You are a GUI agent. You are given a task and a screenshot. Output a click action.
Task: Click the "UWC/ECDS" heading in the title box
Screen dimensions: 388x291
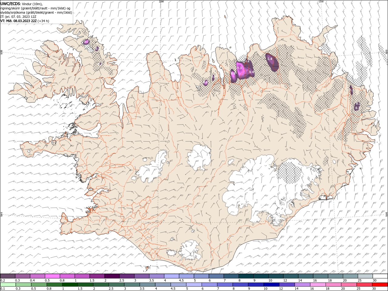click(10, 4)
